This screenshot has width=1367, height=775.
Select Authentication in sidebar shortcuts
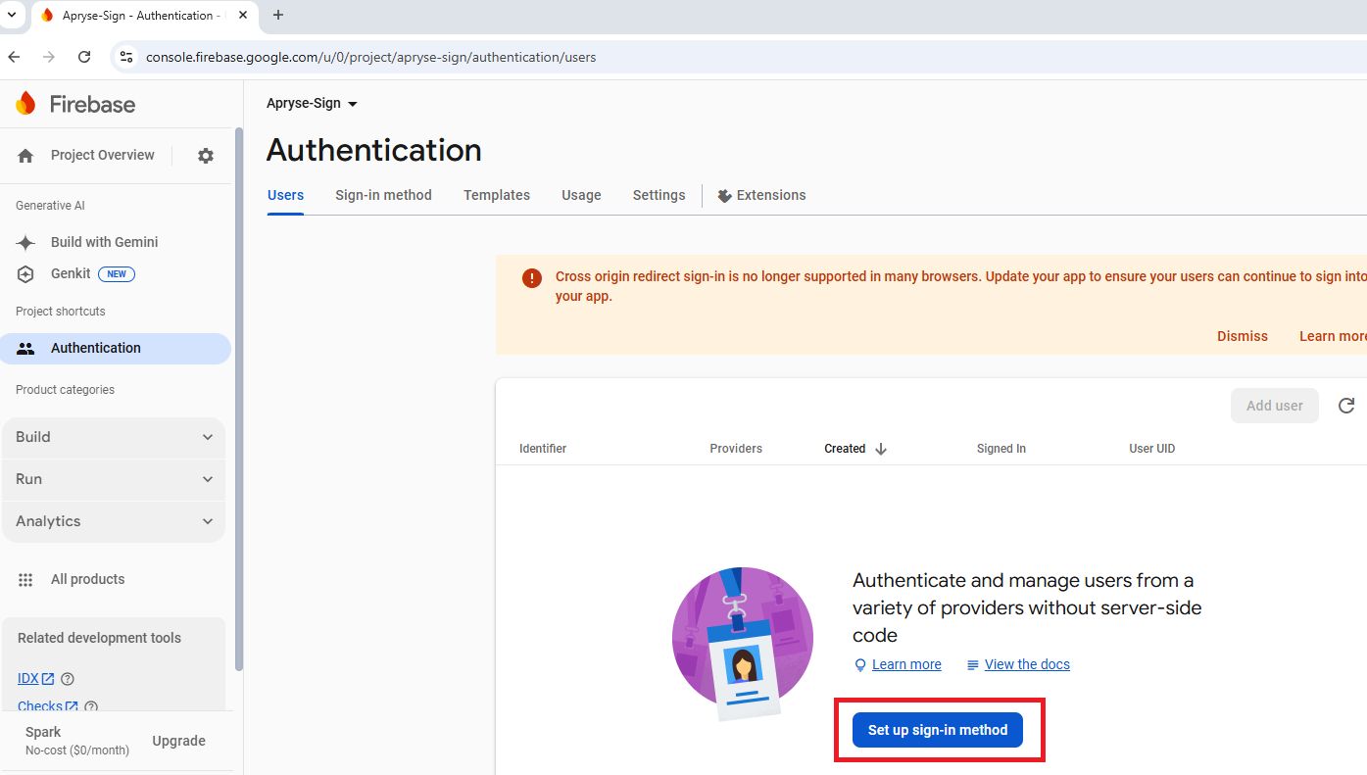point(116,348)
